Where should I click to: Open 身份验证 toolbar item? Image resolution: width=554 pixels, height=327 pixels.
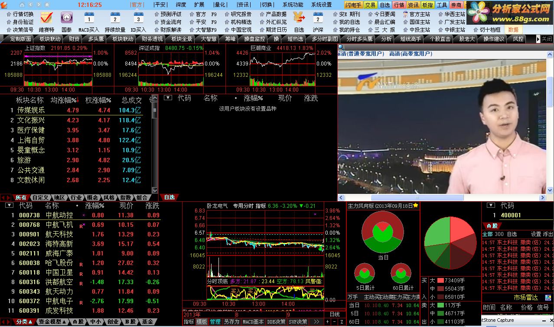click(x=20, y=22)
